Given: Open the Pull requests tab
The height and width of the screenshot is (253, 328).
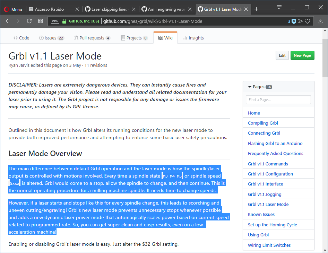Looking at the screenshot, I should pyautogui.click(x=92, y=38).
